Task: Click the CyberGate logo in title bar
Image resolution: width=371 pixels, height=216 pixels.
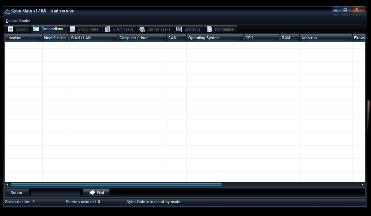Action: pyautogui.click(x=8, y=11)
